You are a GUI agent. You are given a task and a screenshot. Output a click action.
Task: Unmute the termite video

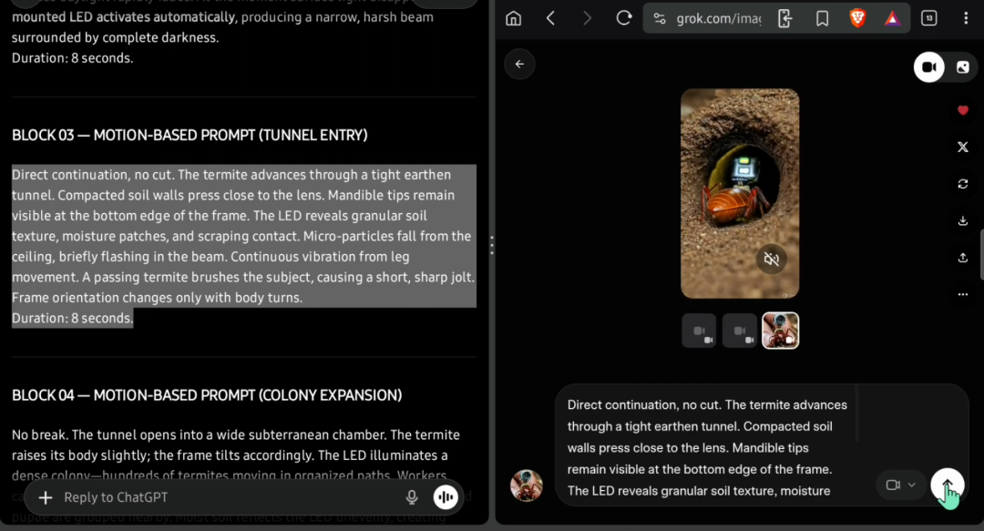(x=772, y=259)
